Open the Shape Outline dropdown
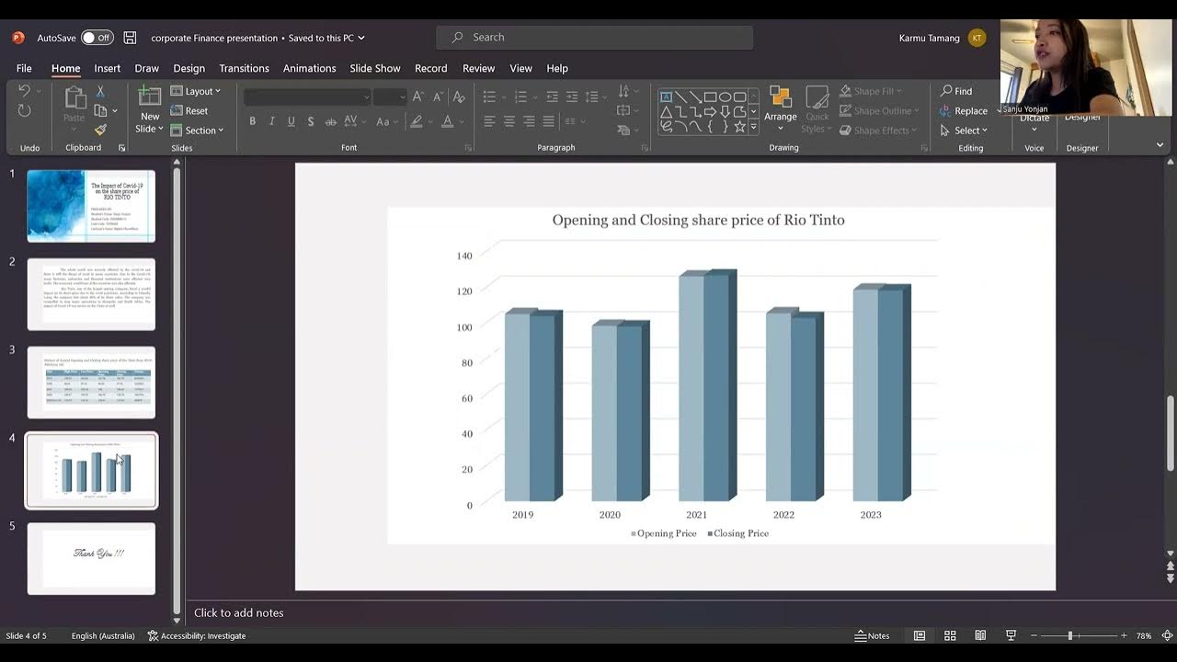This screenshot has height=662, width=1177. (x=879, y=110)
